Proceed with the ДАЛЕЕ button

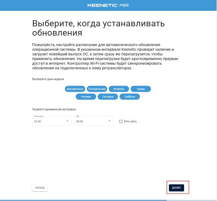coord(176,188)
